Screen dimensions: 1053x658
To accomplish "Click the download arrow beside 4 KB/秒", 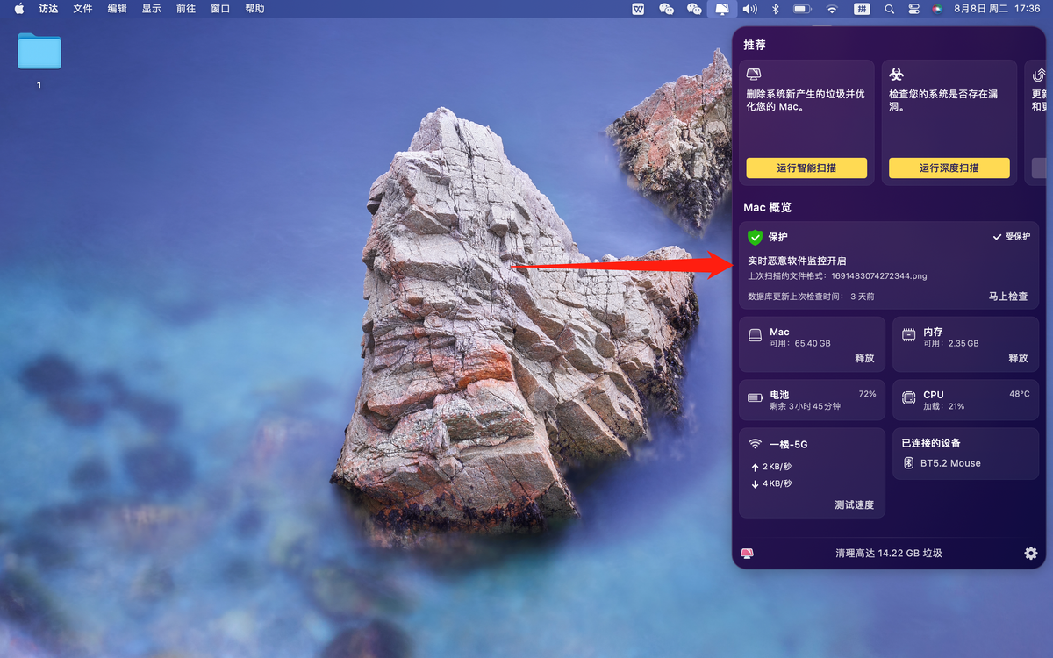I will coord(755,483).
